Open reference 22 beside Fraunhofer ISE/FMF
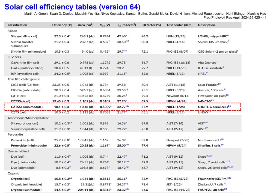This screenshot has height=195, width=273. click(230, 178)
